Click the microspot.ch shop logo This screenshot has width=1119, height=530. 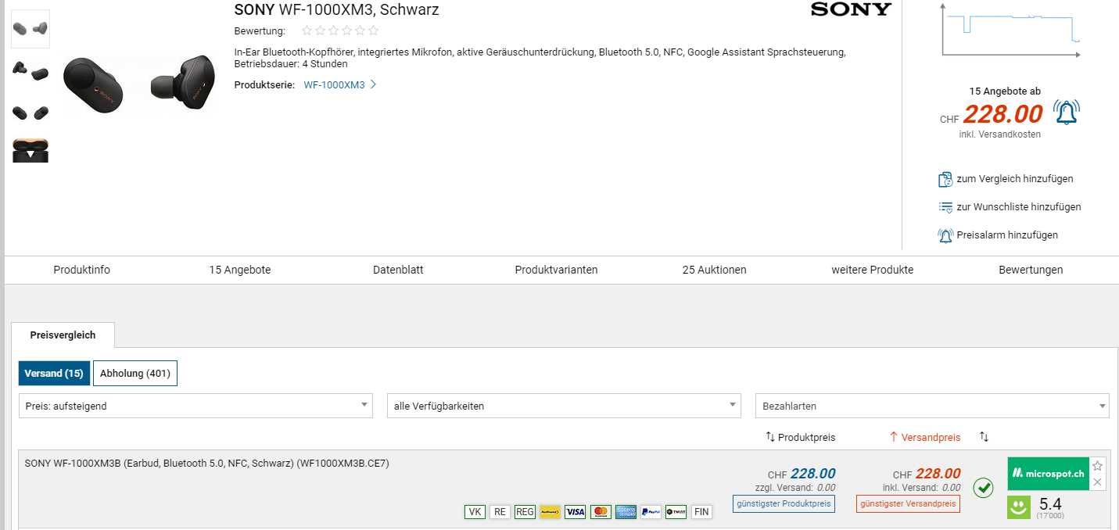pyautogui.click(x=1048, y=474)
